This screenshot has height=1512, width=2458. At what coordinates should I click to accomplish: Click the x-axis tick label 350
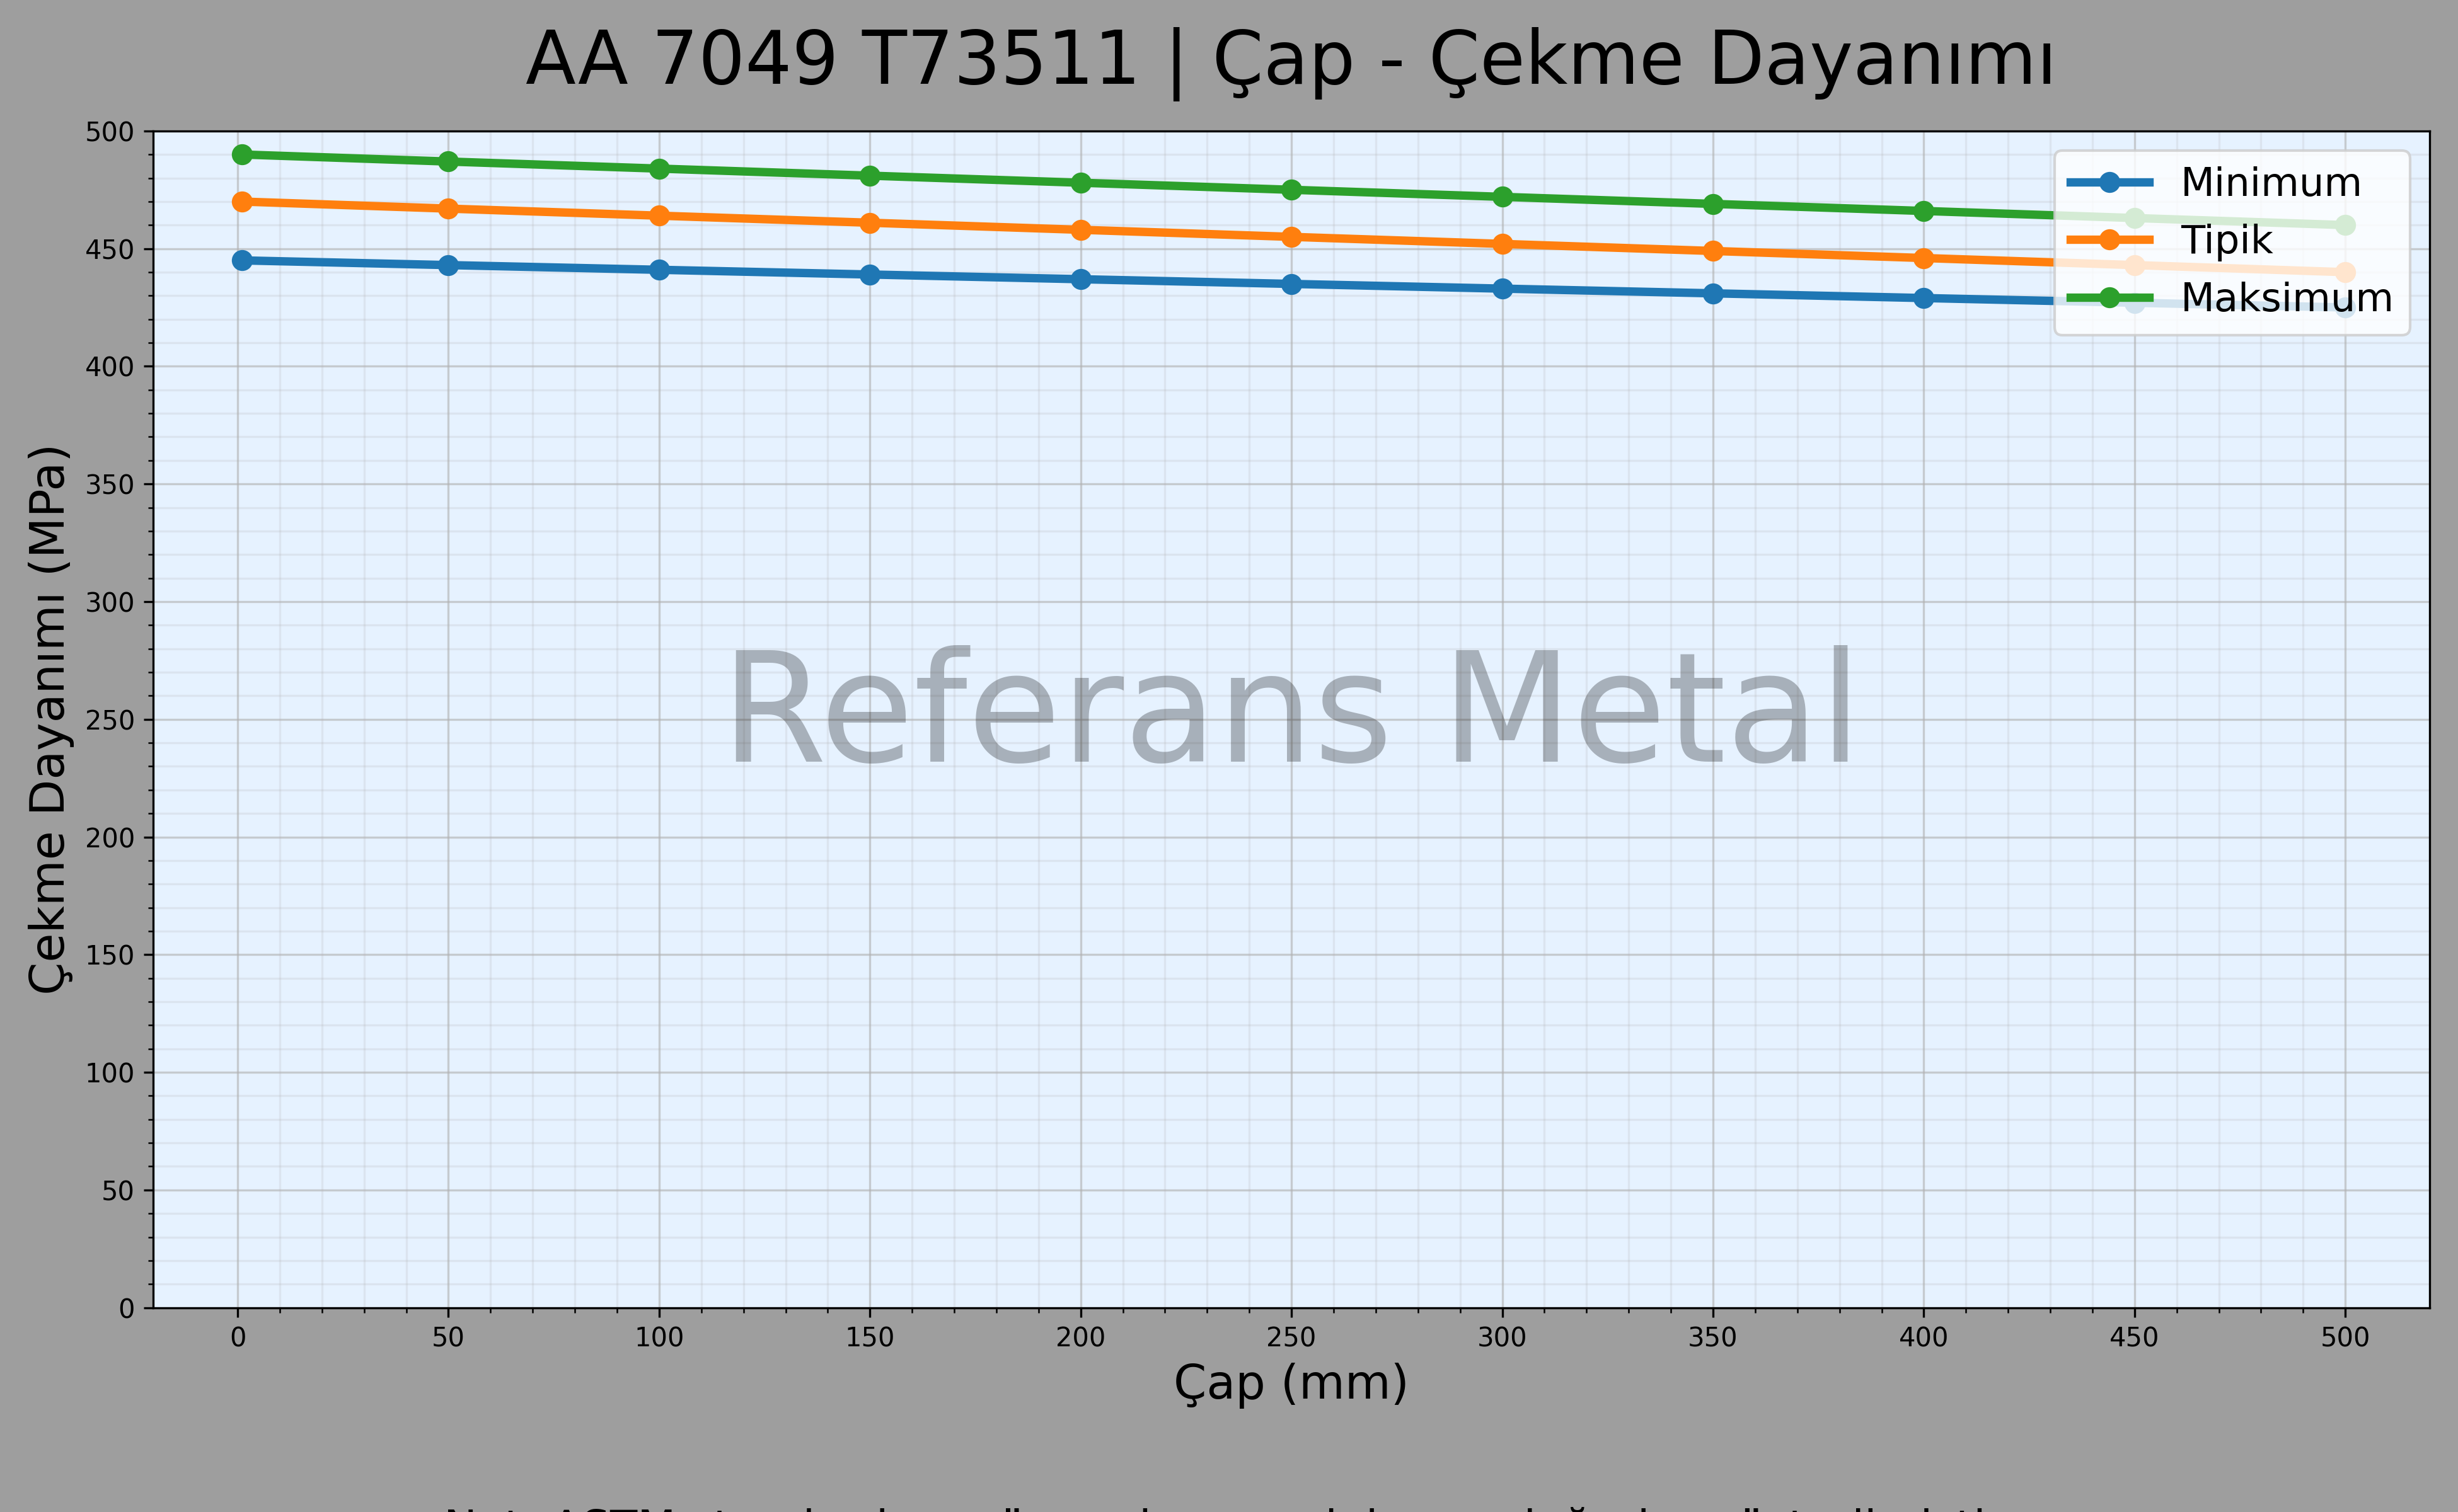1712,1337
